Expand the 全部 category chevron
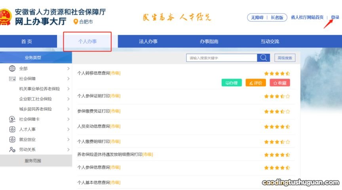 [68, 68]
